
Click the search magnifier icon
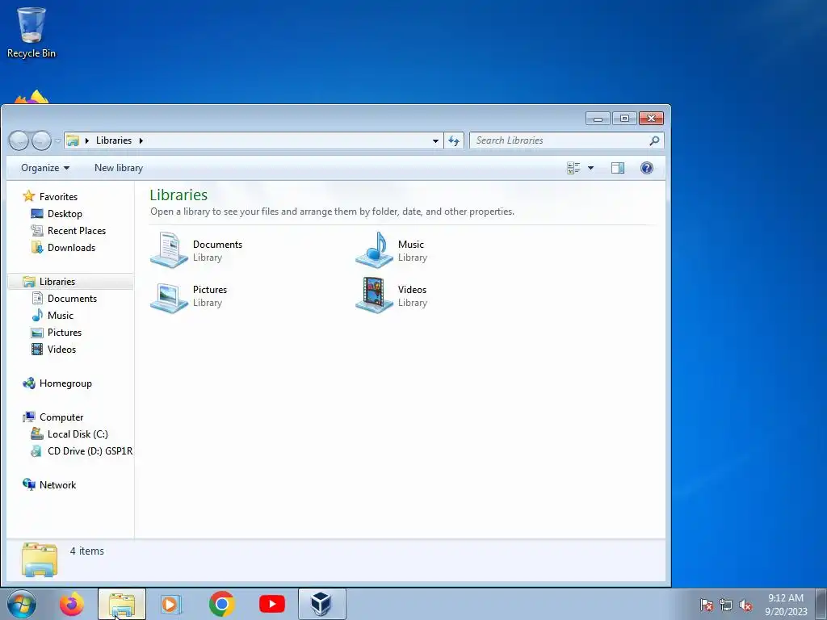[654, 140]
